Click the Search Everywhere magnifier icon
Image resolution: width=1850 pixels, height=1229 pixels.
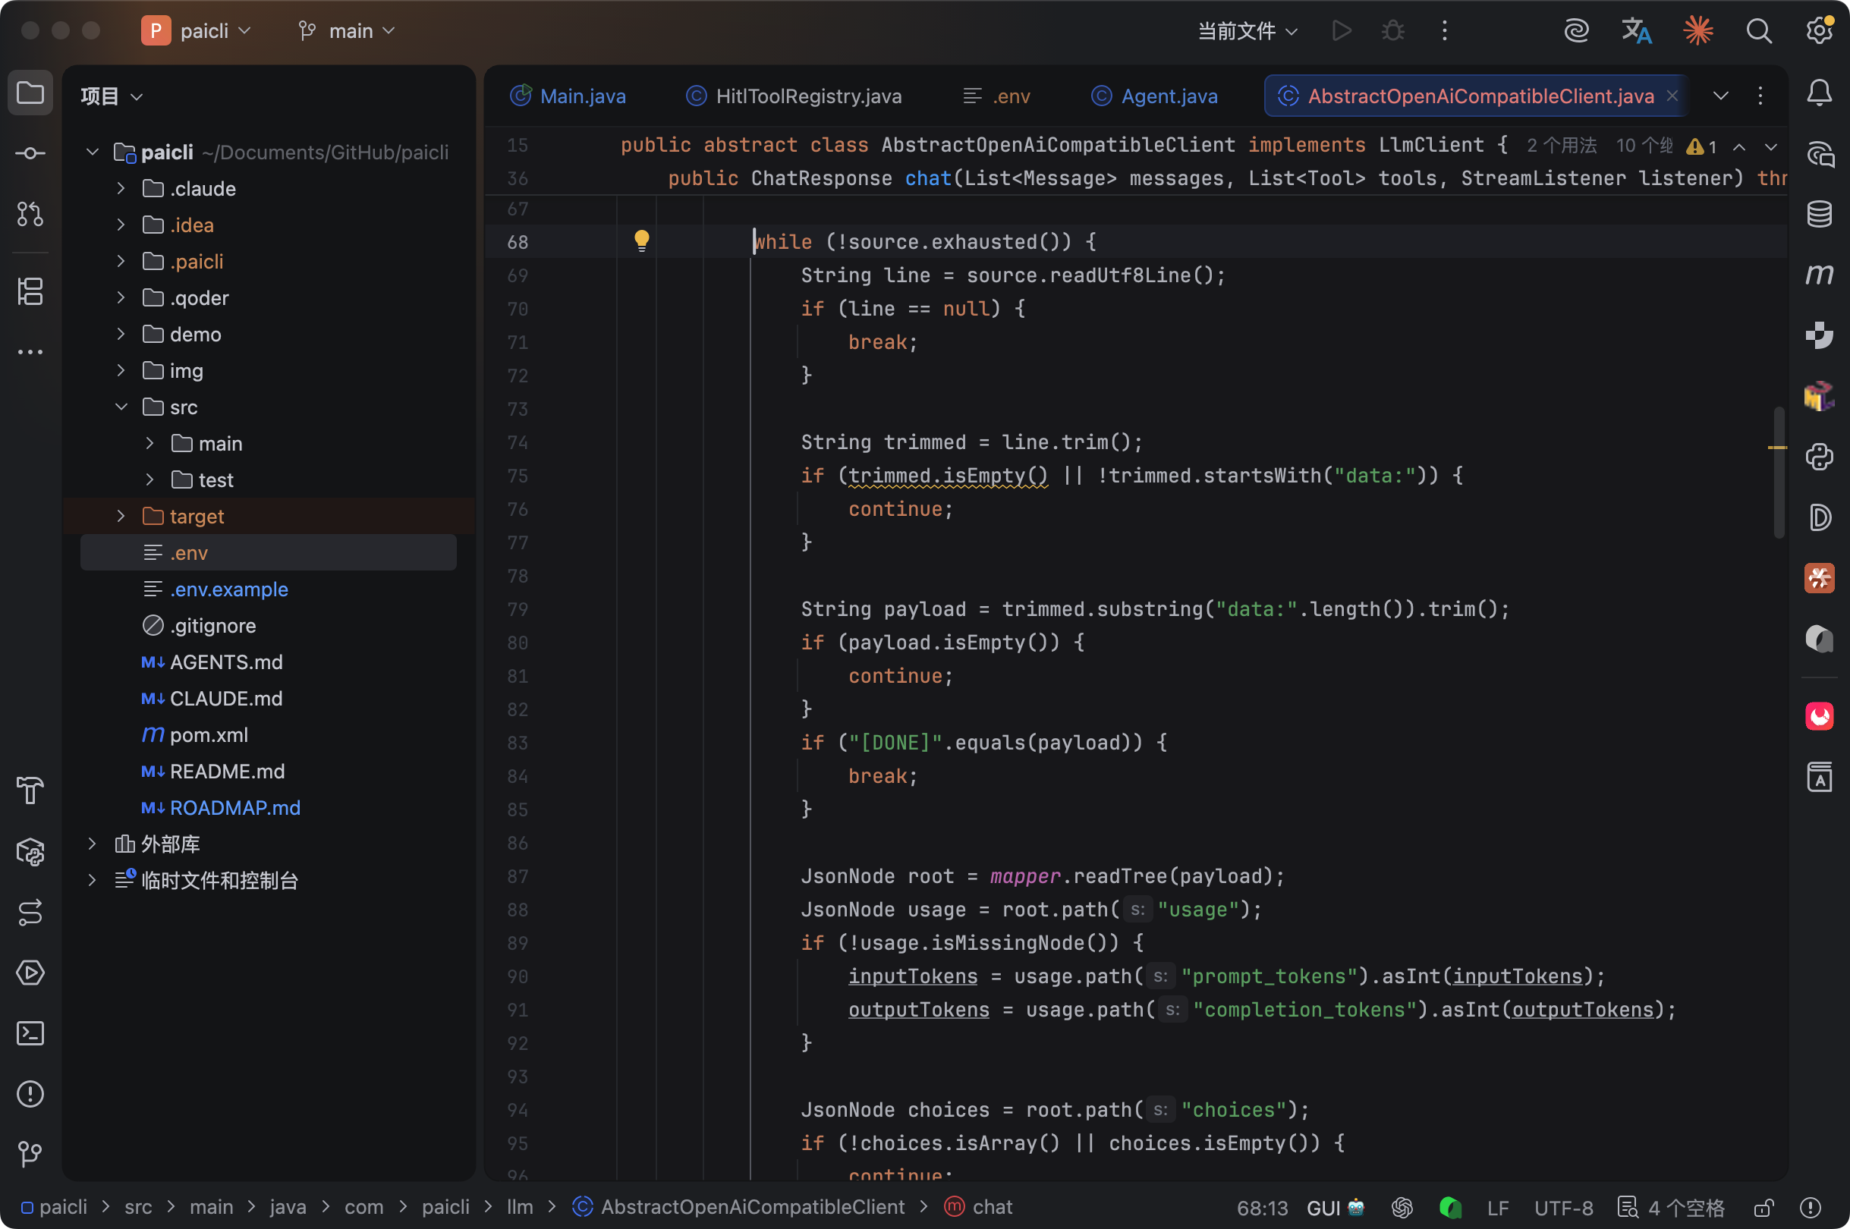click(x=1758, y=31)
